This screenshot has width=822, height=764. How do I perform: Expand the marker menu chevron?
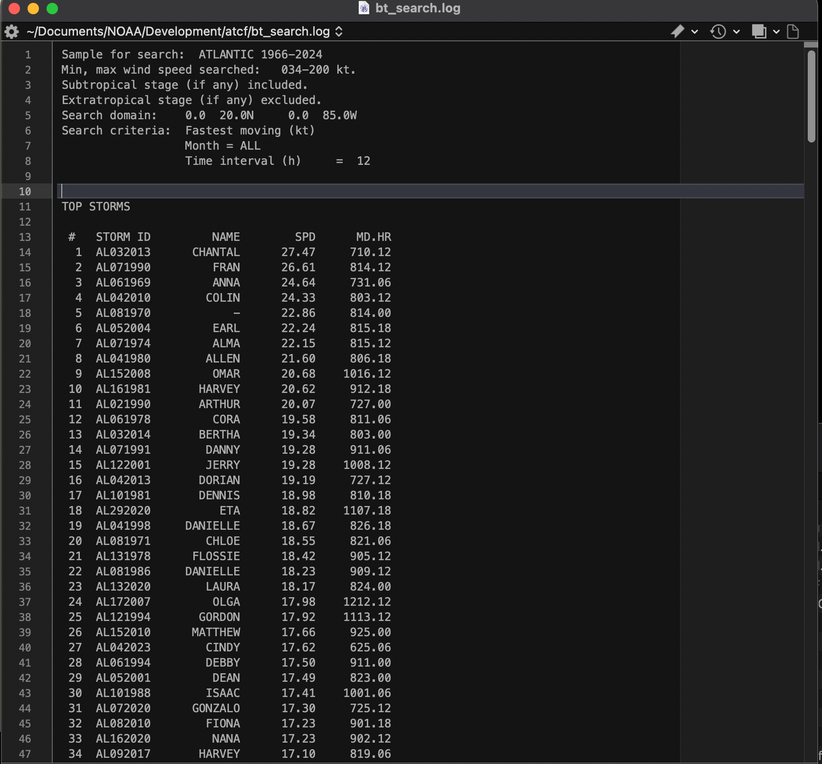(x=695, y=32)
